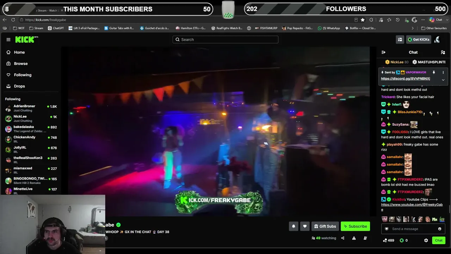Open the Other favourites folder
451x254 pixels.
[434, 28]
